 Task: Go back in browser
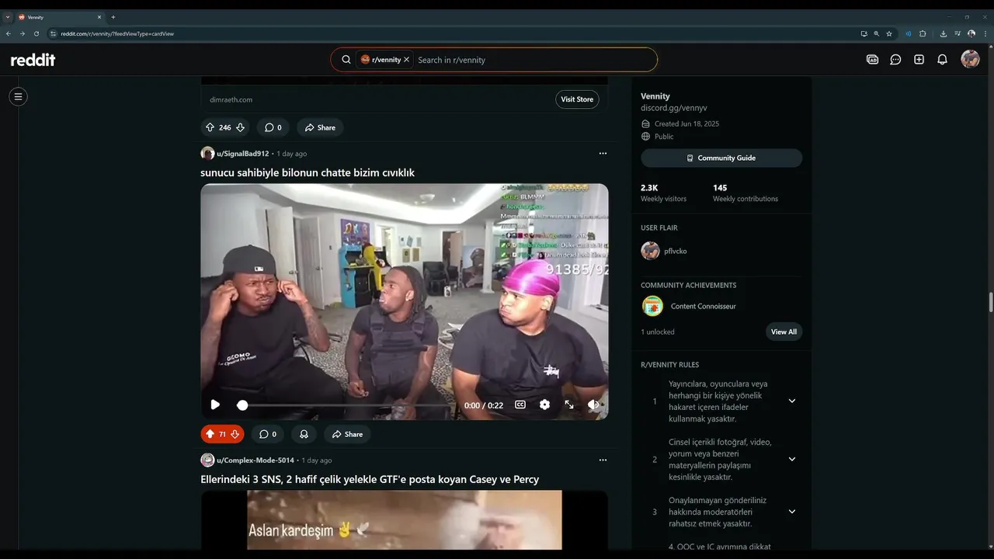9,33
